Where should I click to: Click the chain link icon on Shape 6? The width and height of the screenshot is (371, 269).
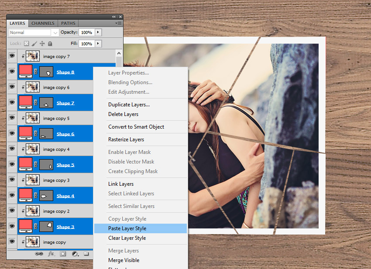click(35, 133)
